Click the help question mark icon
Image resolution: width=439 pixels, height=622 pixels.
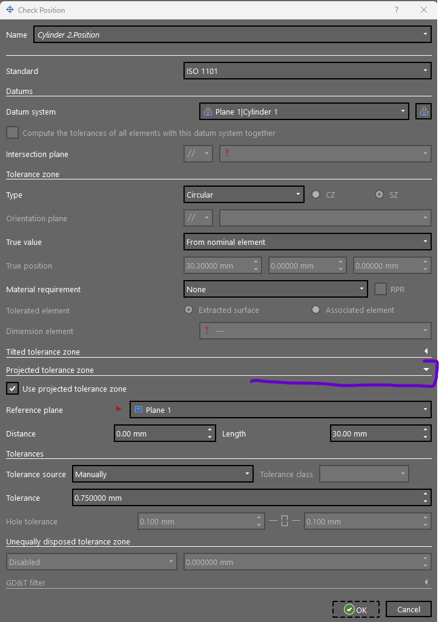[x=397, y=10]
